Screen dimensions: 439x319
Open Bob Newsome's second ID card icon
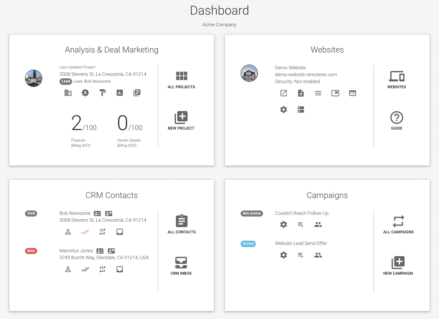tap(109, 214)
